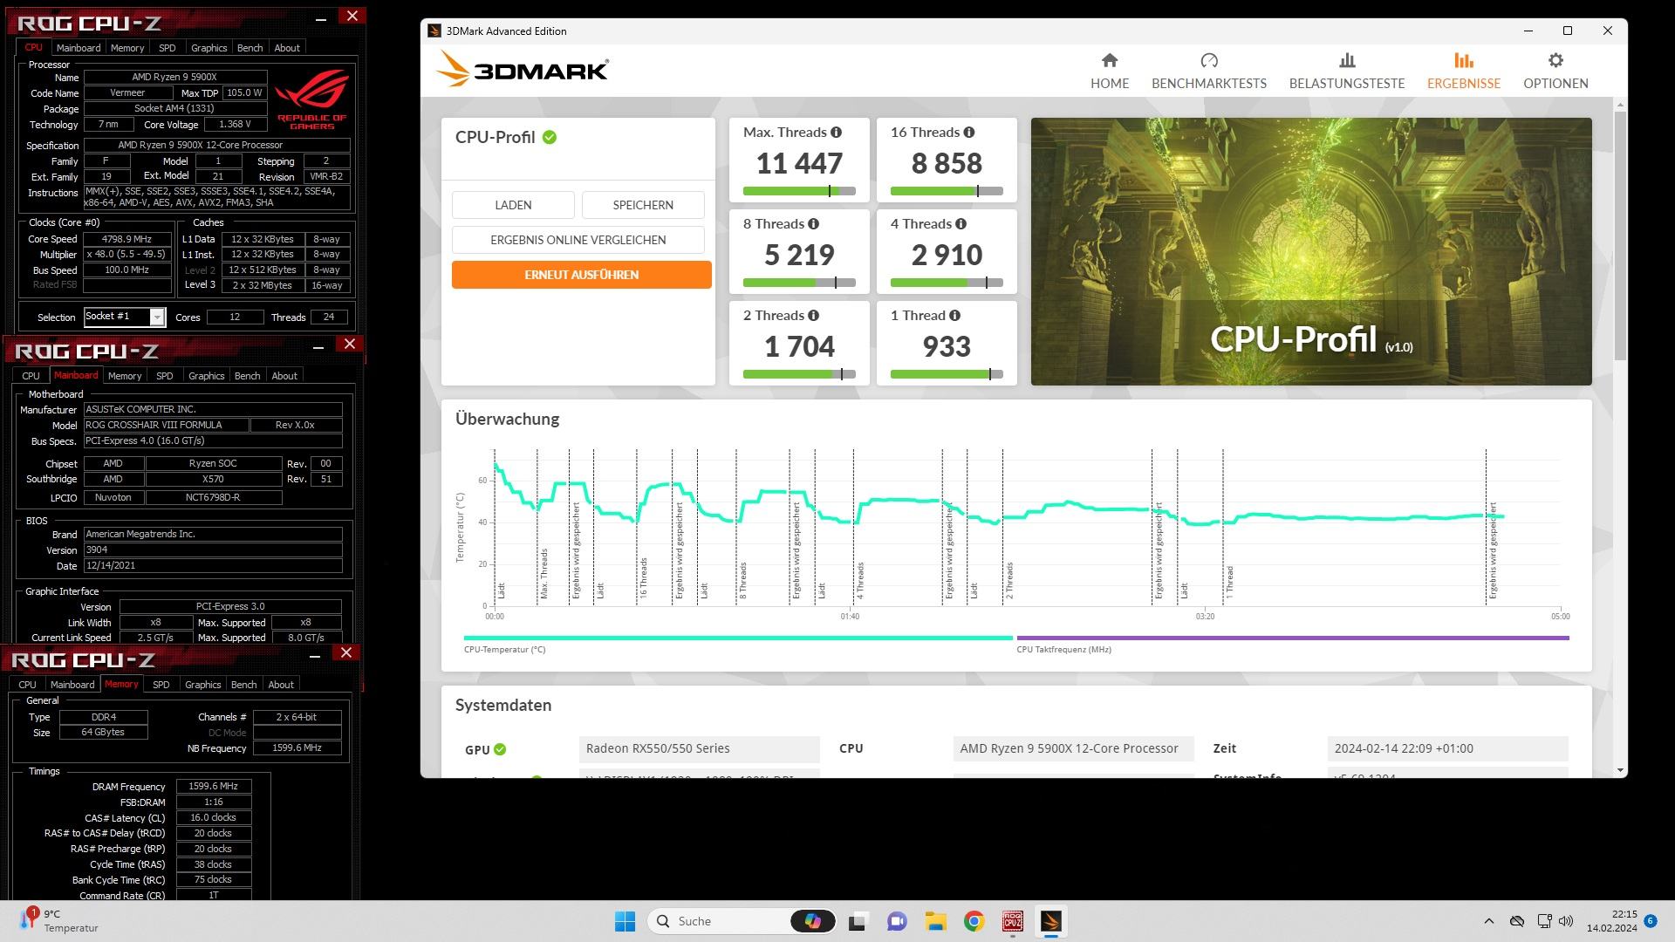Open SPD tab in top CPU-Z window

pyautogui.click(x=167, y=48)
